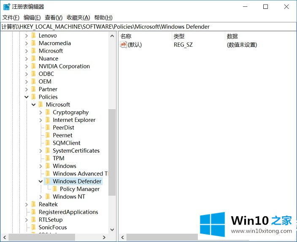
Task: Click the tree pane scroll down arrow
Action: coord(112,229)
